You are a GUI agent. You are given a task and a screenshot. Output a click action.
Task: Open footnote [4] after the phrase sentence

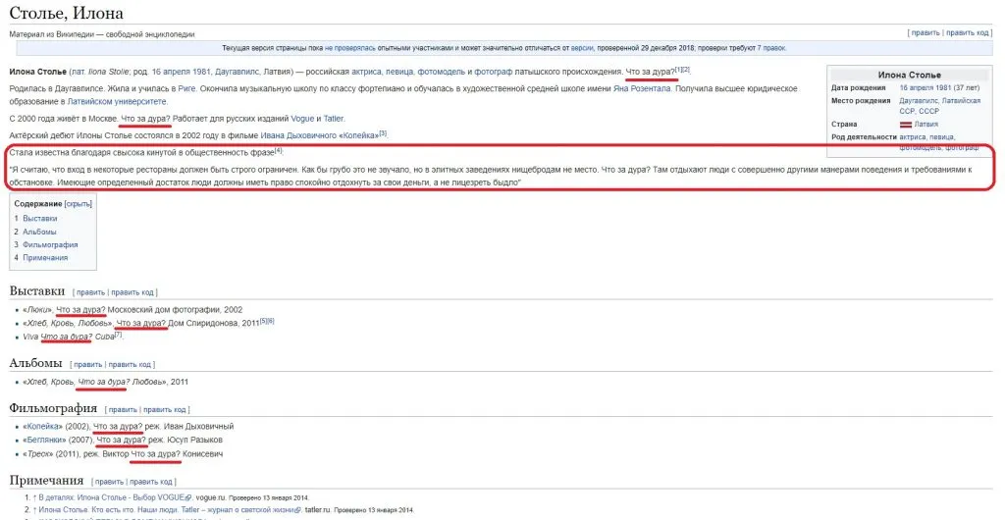point(279,150)
